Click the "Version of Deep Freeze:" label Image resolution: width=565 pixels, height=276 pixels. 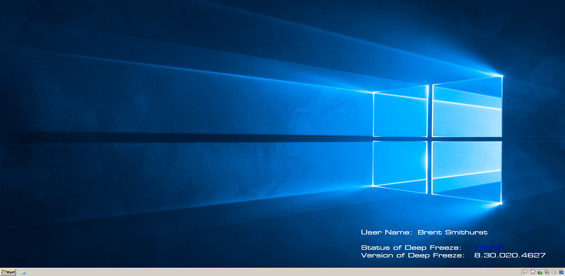click(413, 255)
